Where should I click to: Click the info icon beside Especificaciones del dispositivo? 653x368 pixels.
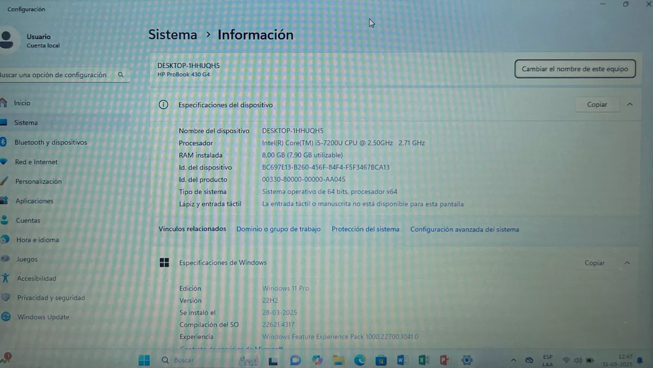pyautogui.click(x=163, y=105)
